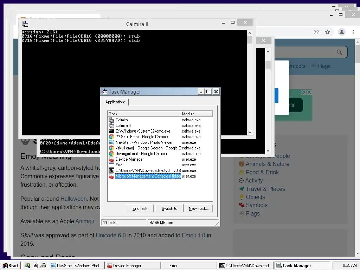
Task: Select the NavStart Windows Photo Viewer task icon
Action: pos(111,142)
